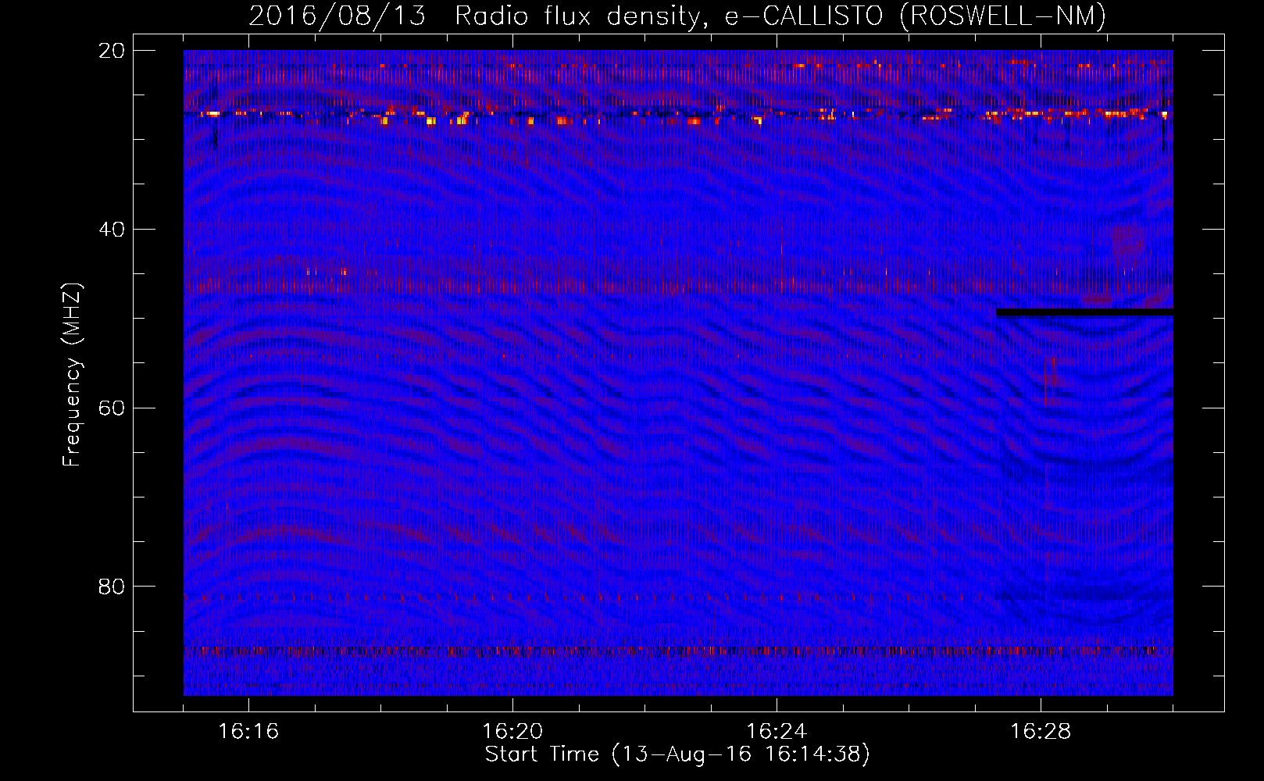Click the time tick label '16:28'

coord(1041,731)
